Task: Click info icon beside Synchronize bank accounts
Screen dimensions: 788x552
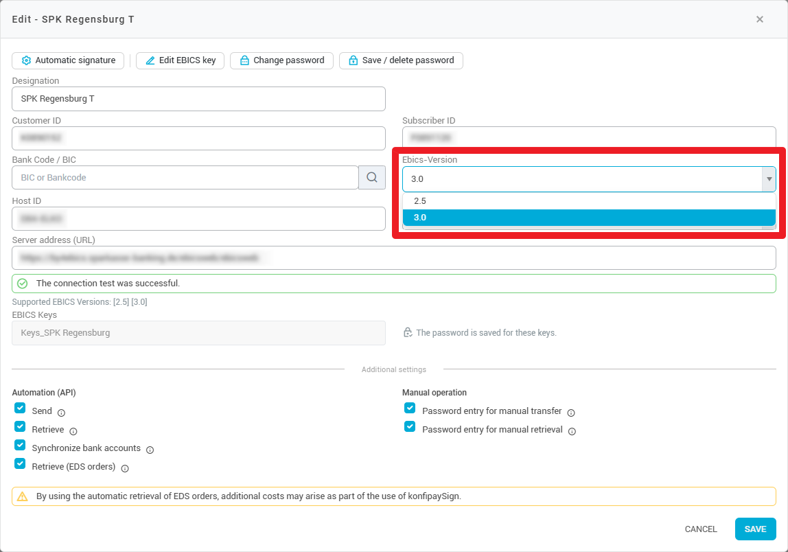Action: coord(150,450)
